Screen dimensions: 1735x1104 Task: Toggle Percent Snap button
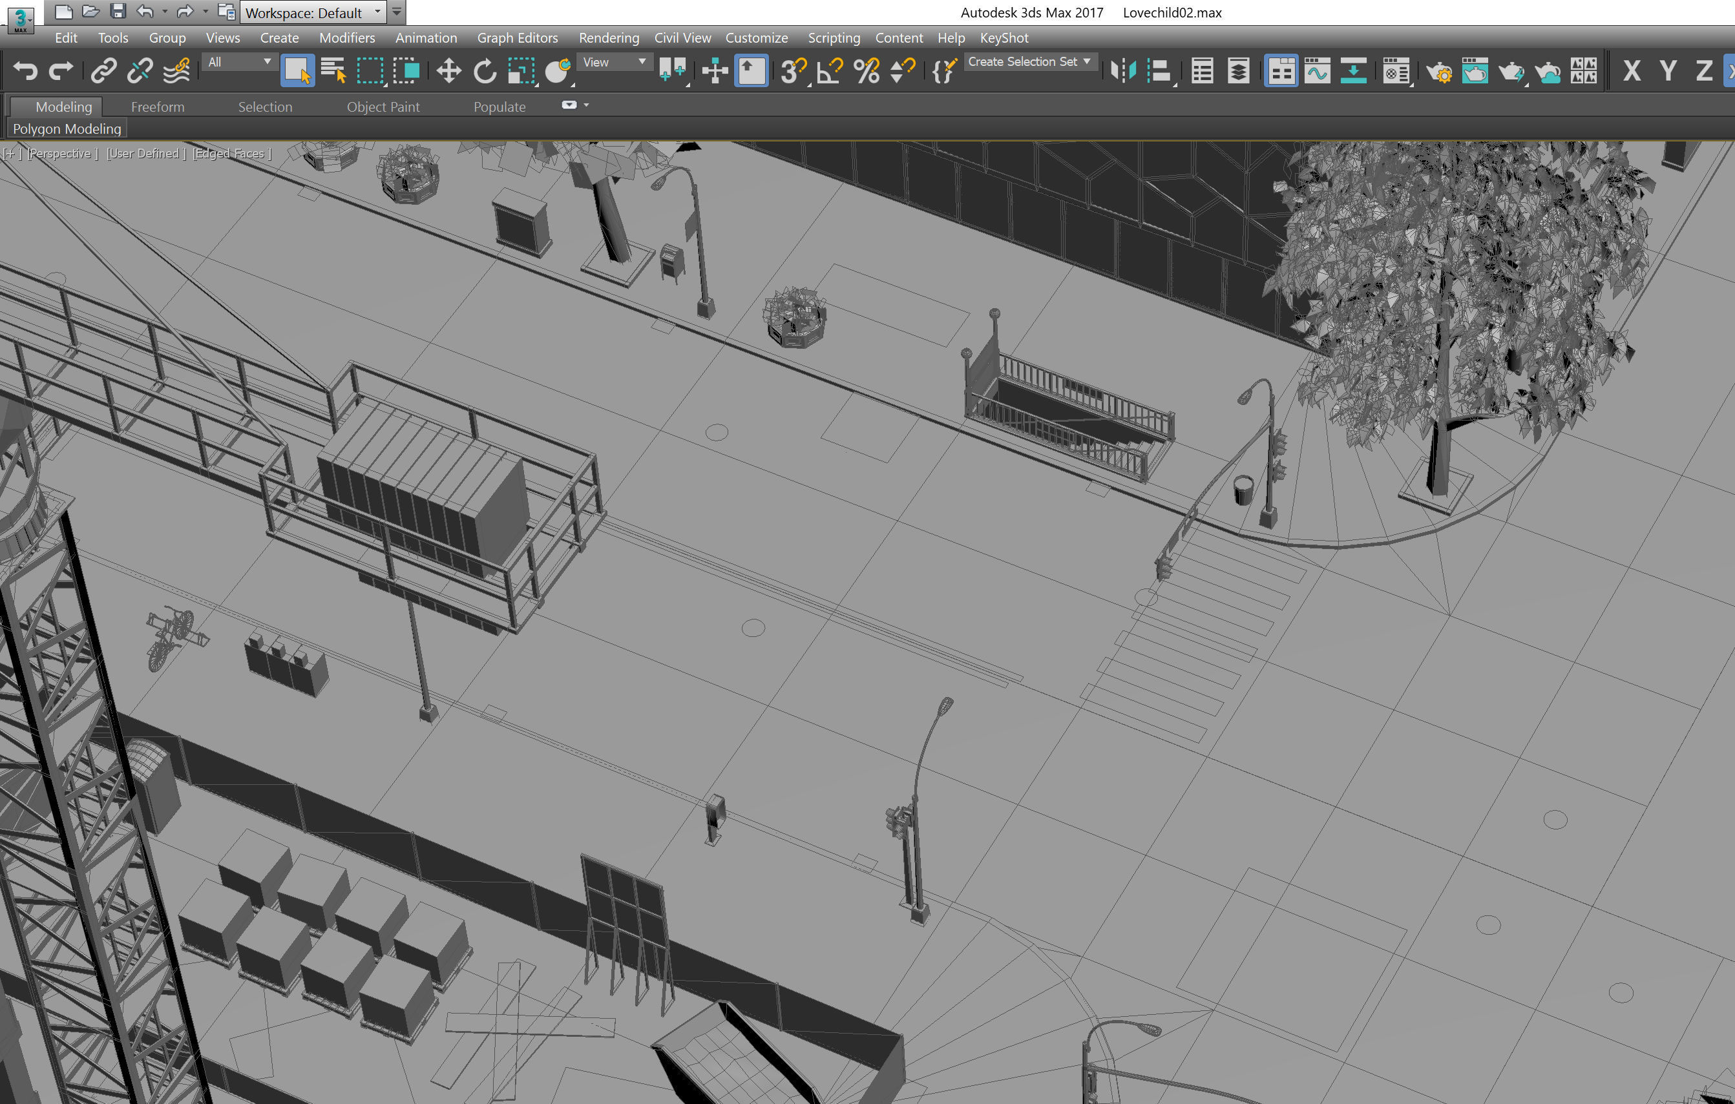click(x=866, y=71)
